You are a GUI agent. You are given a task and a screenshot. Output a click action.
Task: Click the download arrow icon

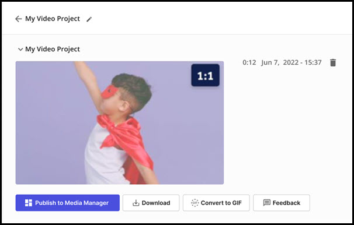(136, 203)
